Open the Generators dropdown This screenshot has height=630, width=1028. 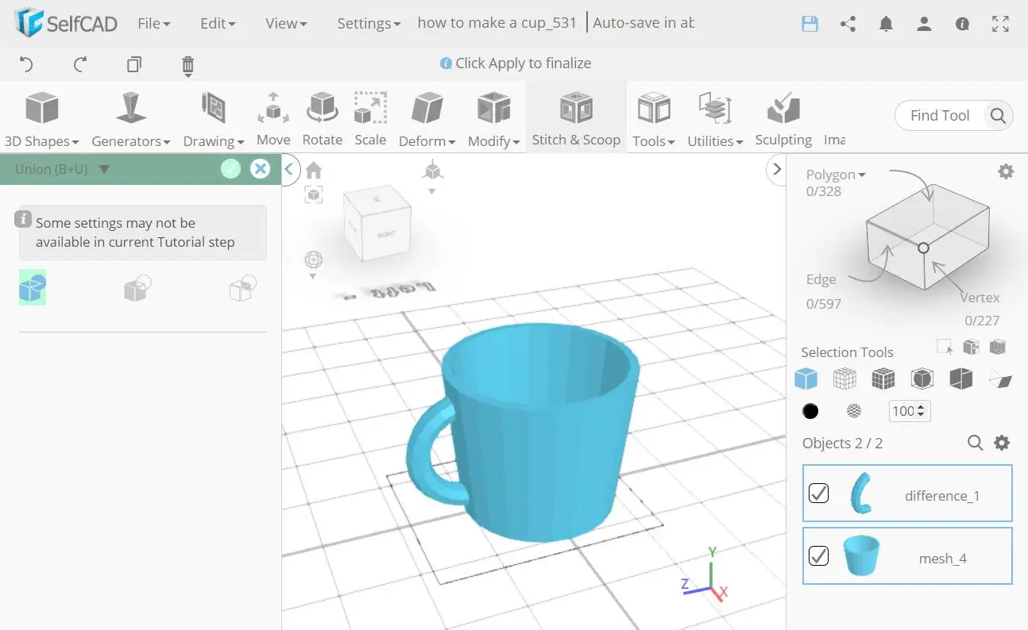[x=131, y=119]
